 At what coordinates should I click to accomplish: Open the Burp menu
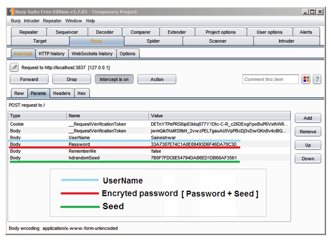[16, 21]
